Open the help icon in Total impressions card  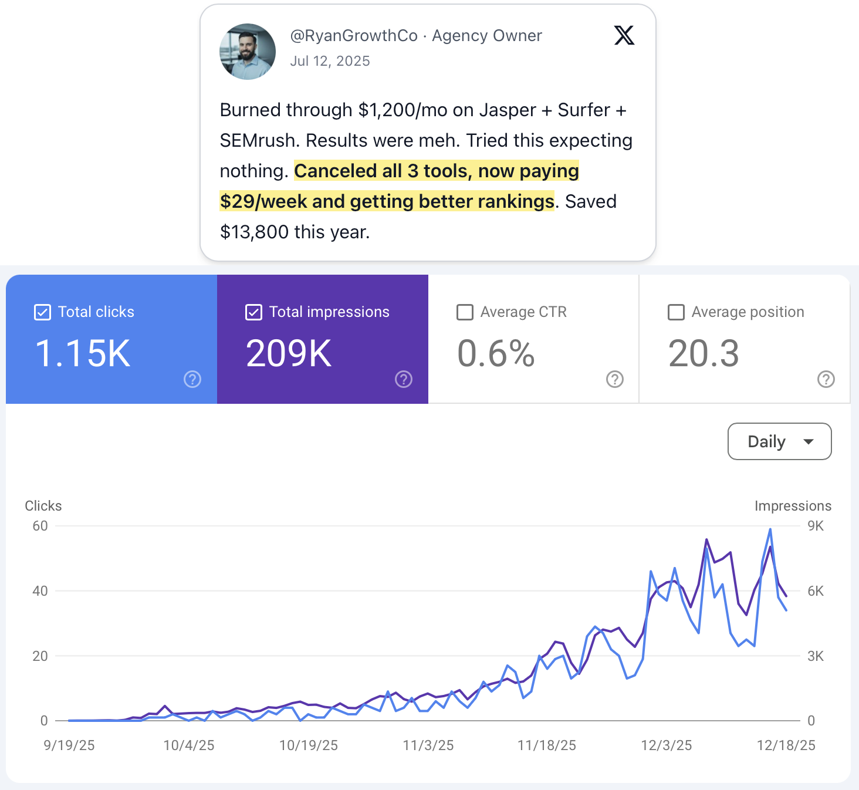coord(404,379)
